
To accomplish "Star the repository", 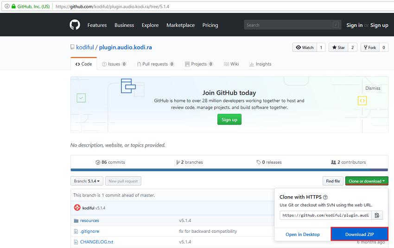I will click(338, 47).
